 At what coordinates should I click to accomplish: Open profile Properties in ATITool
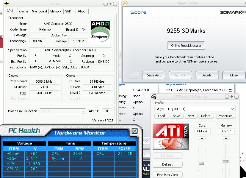click(225, 116)
